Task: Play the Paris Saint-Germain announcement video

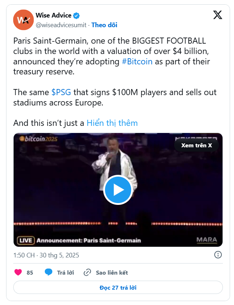Action: tap(118, 190)
